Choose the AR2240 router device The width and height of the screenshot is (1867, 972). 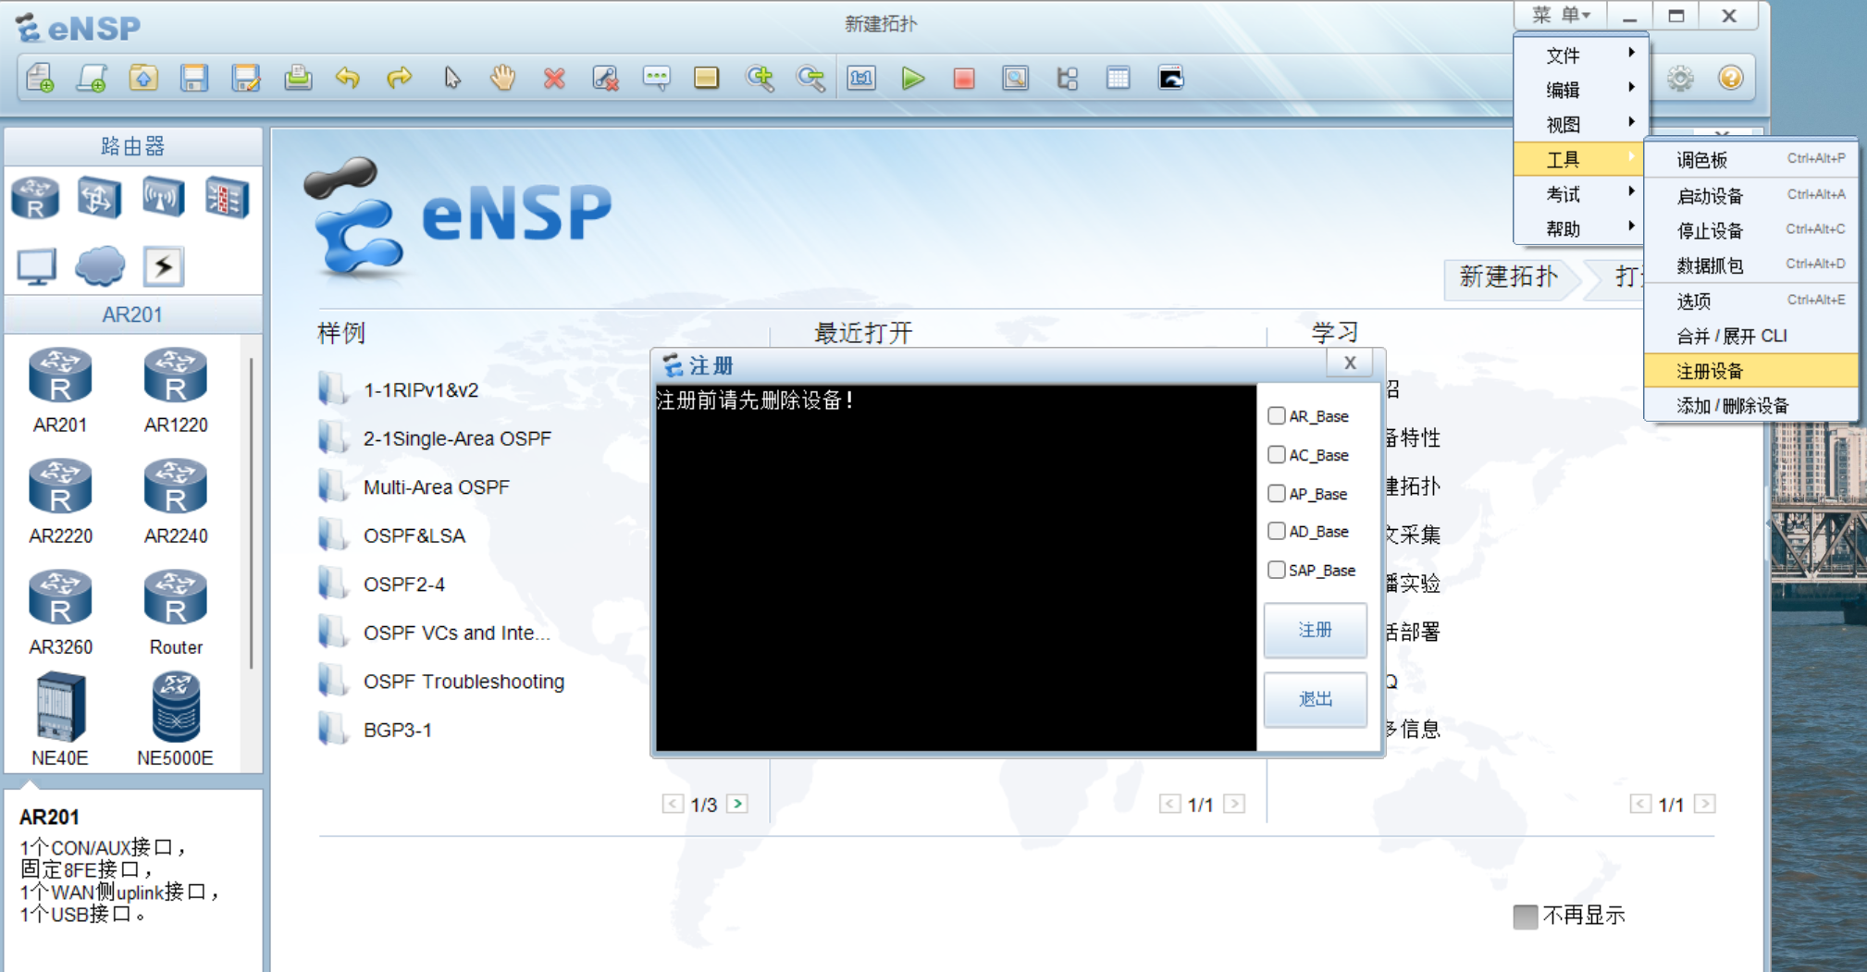[176, 502]
